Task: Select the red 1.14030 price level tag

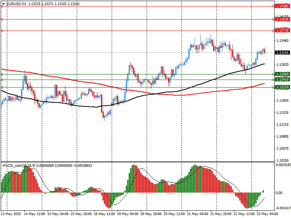Action: pos(282,19)
